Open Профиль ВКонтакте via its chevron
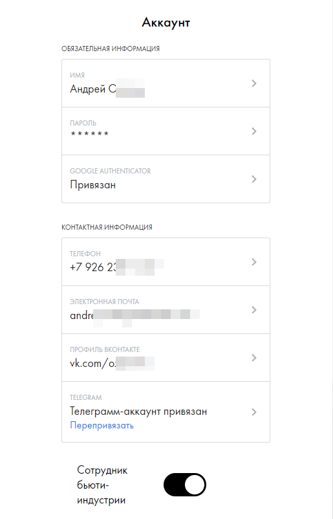Image resolution: width=333 pixels, height=519 pixels. [x=254, y=358]
